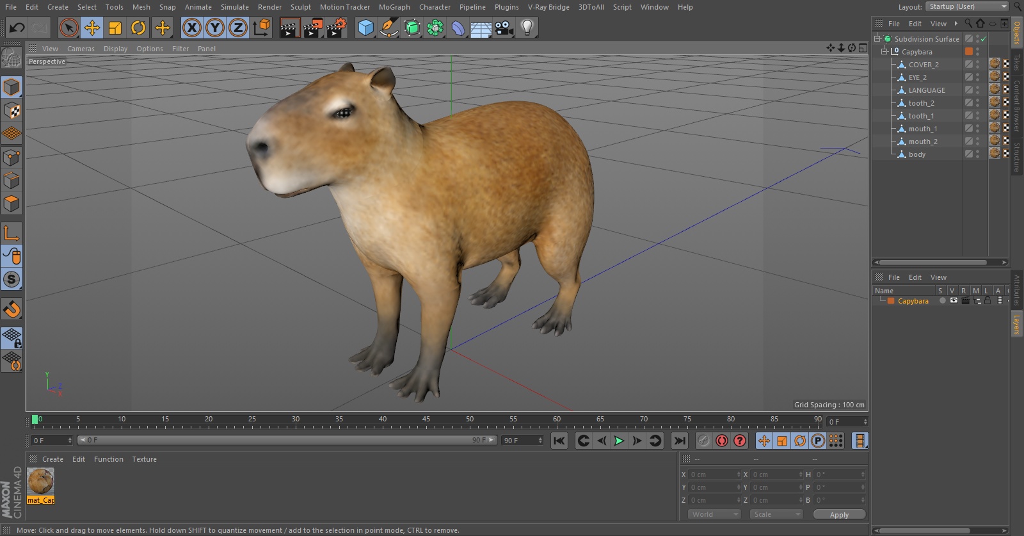
Task: Open the Content Browser side tab
Action: (1016, 105)
